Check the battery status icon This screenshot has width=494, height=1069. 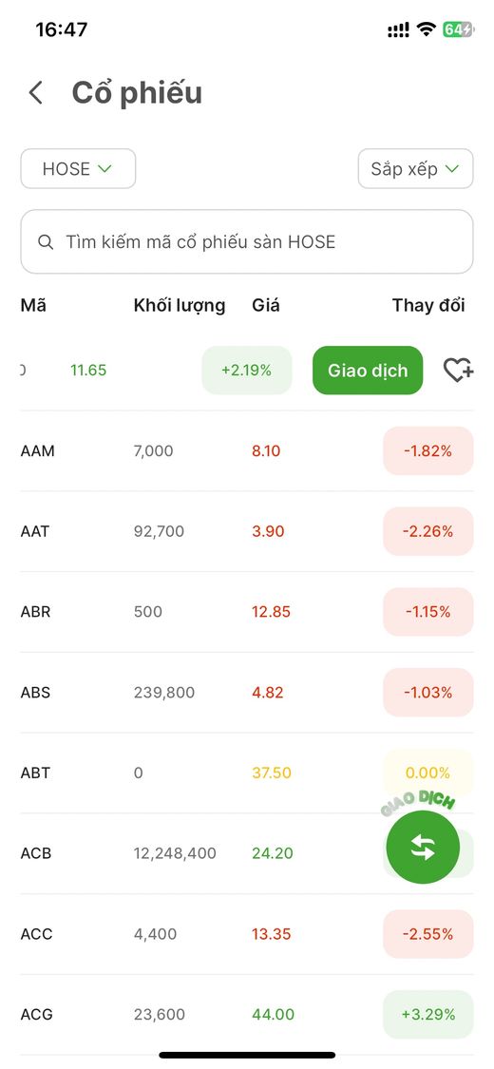(x=458, y=29)
